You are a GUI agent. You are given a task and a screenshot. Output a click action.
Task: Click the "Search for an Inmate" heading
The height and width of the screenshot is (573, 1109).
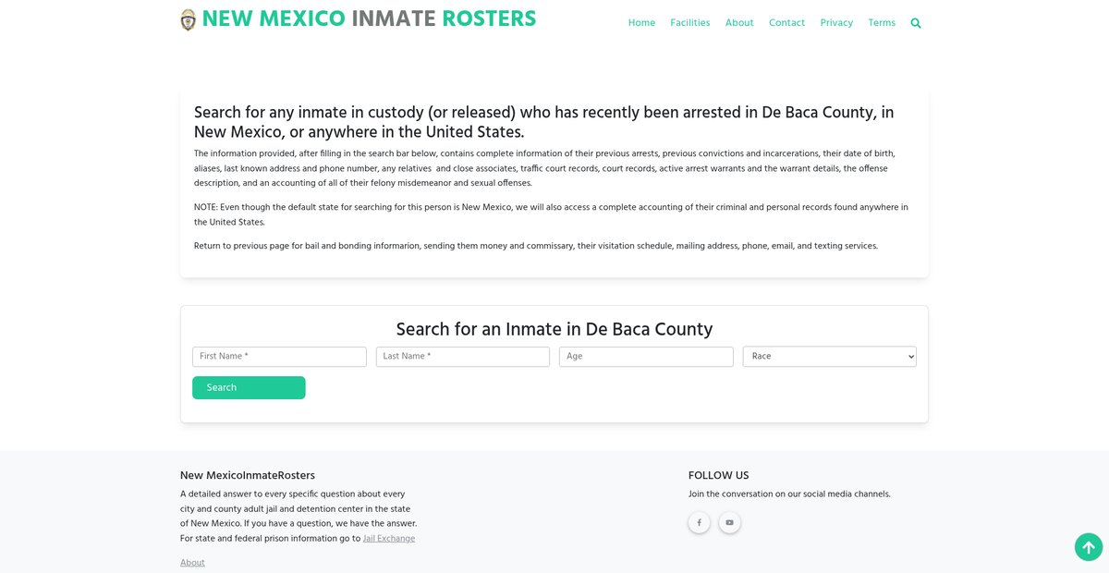coord(554,329)
